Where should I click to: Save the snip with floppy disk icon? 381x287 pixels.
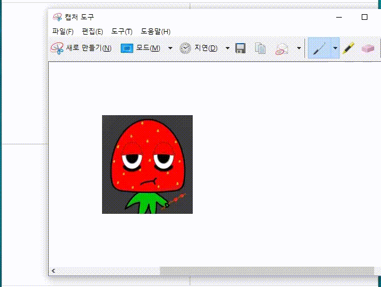pyautogui.click(x=240, y=48)
